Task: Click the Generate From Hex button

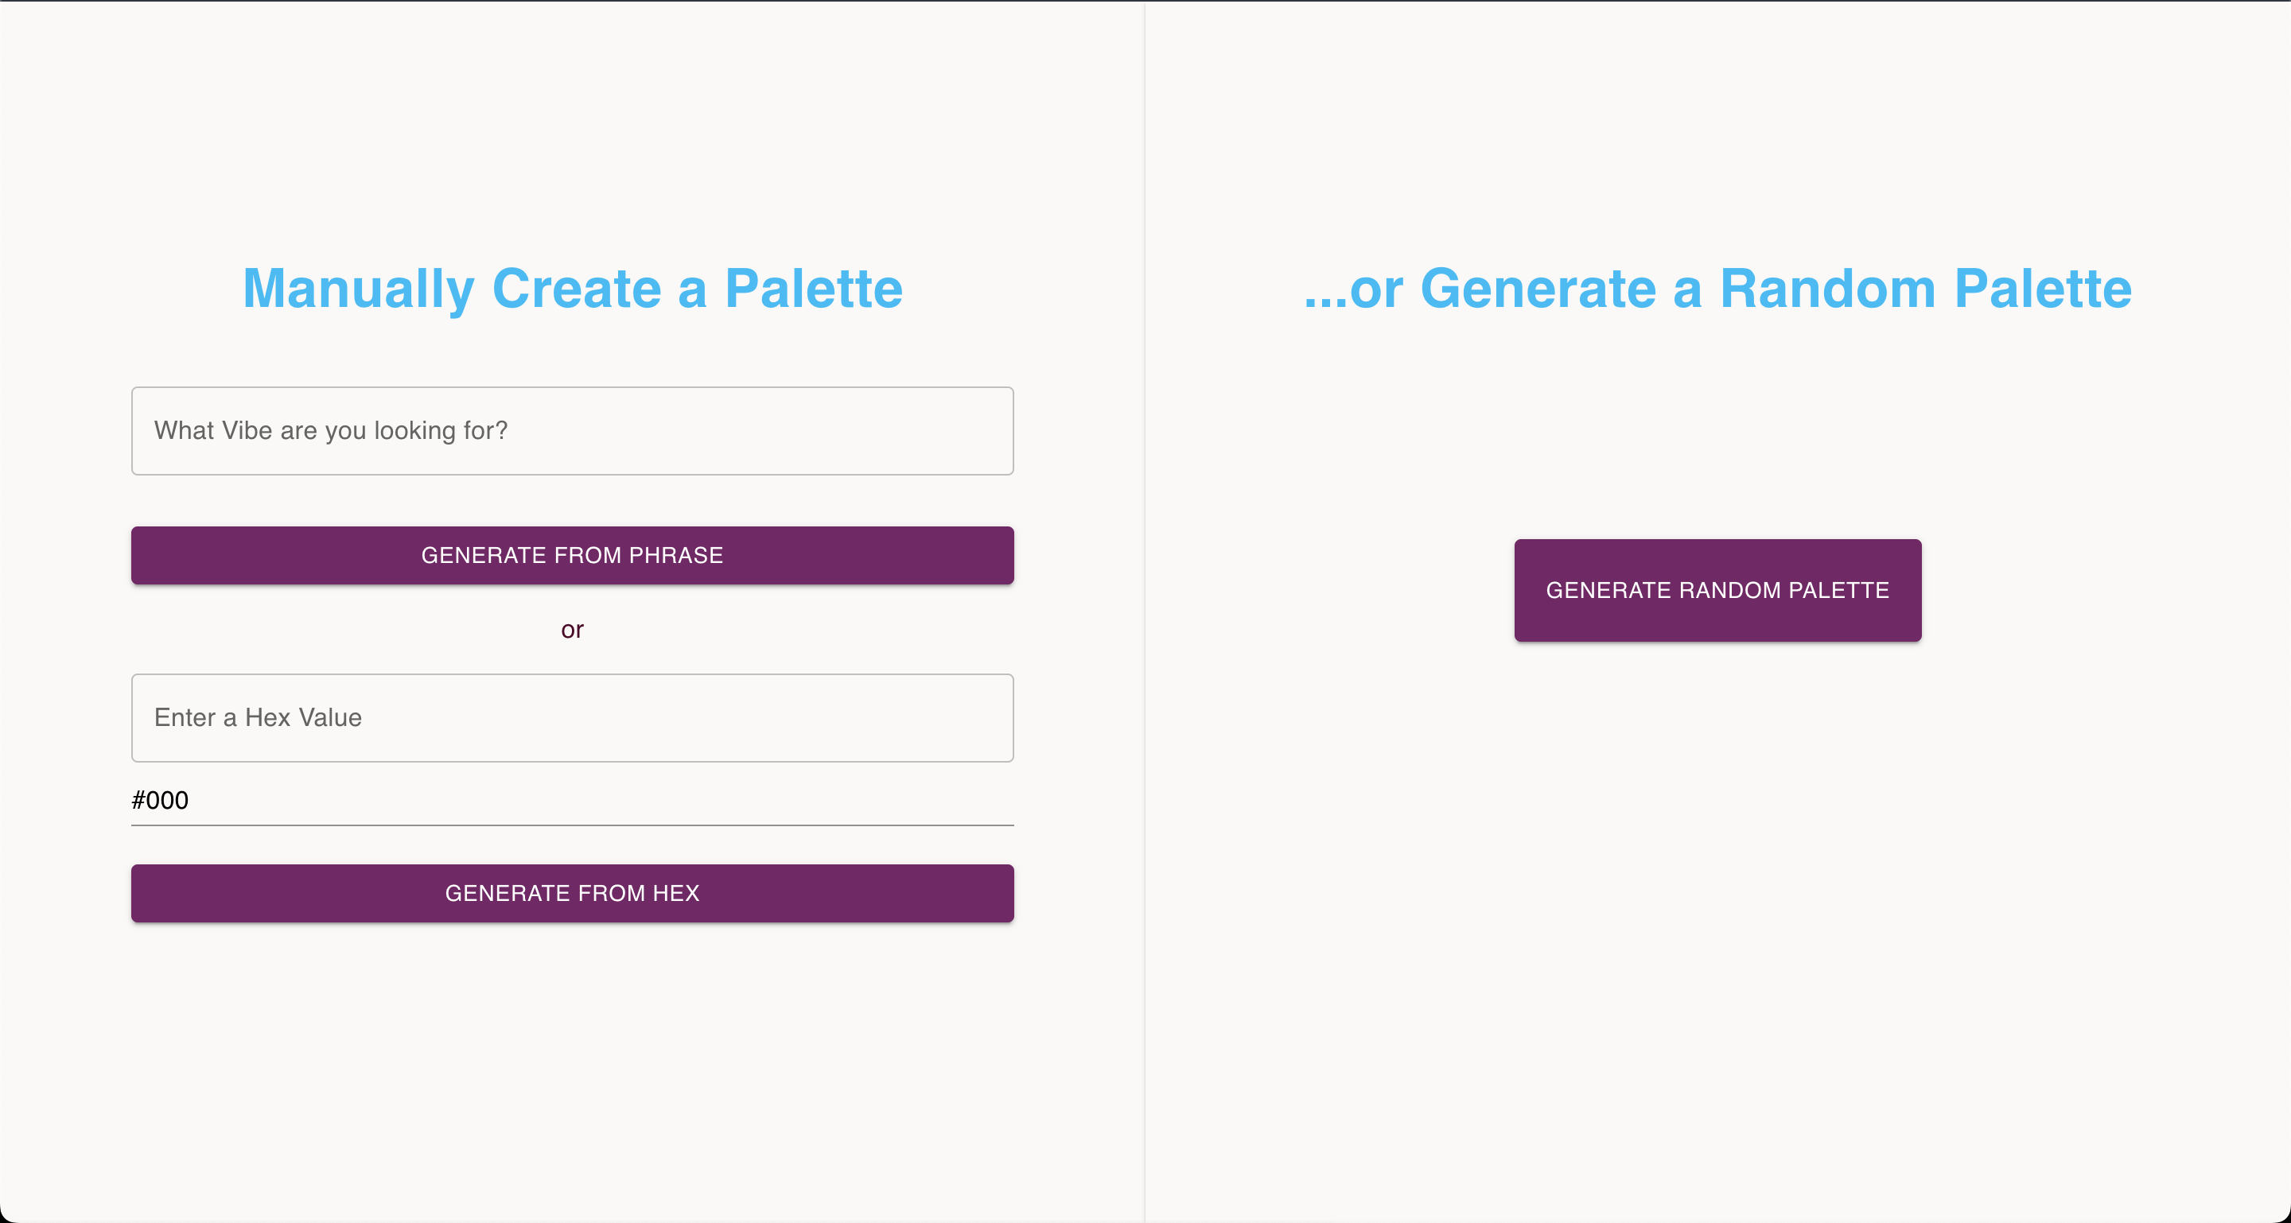Action: coord(572,893)
